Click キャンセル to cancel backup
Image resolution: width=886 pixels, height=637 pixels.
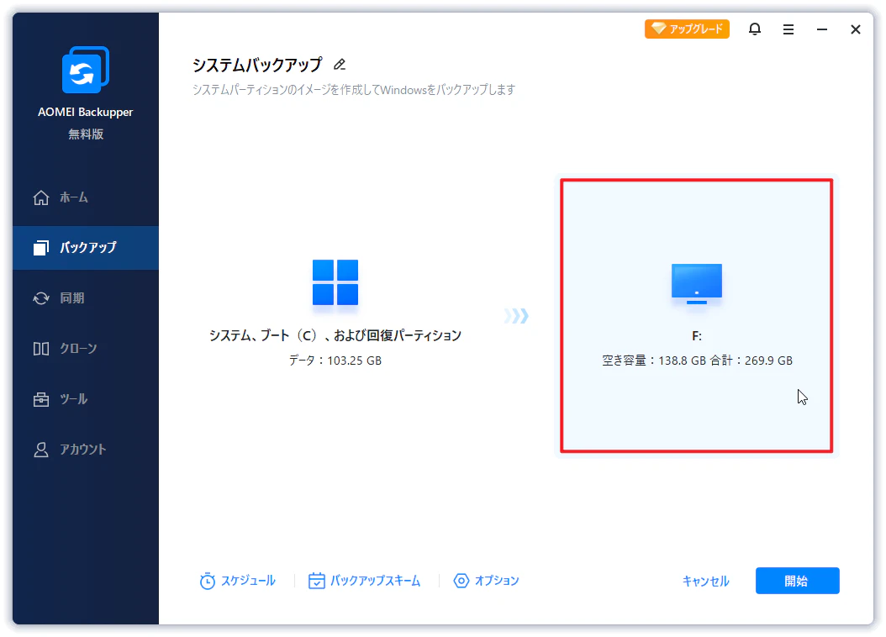point(706,581)
